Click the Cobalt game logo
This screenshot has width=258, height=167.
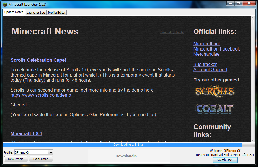point(215,108)
